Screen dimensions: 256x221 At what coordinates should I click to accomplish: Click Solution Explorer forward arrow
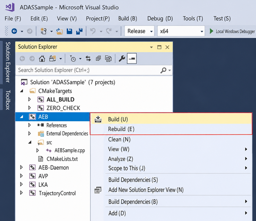click(x=32, y=59)
